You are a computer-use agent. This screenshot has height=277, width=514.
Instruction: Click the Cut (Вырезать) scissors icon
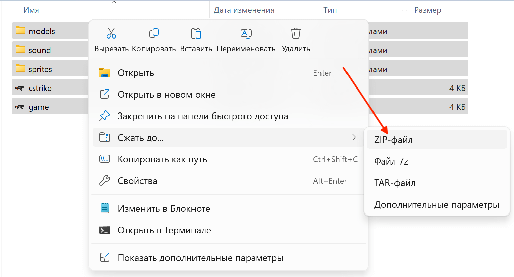click(111, 33)
